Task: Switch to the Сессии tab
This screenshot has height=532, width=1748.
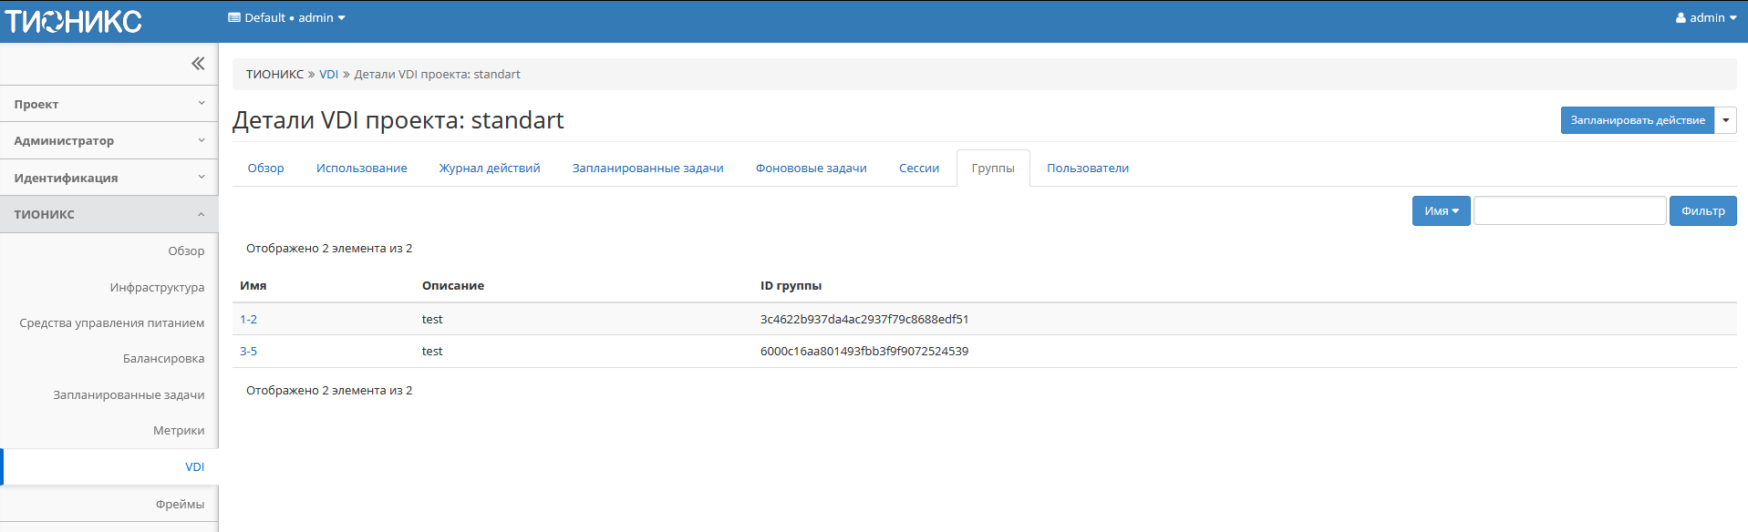Action: coord(918,169)
